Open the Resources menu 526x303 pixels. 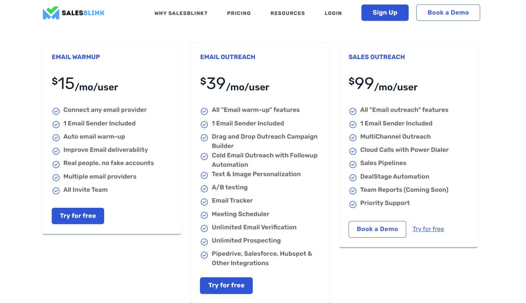287,13
